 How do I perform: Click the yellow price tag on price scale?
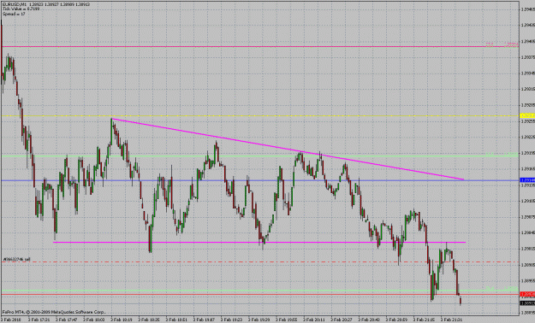(527, 116)
